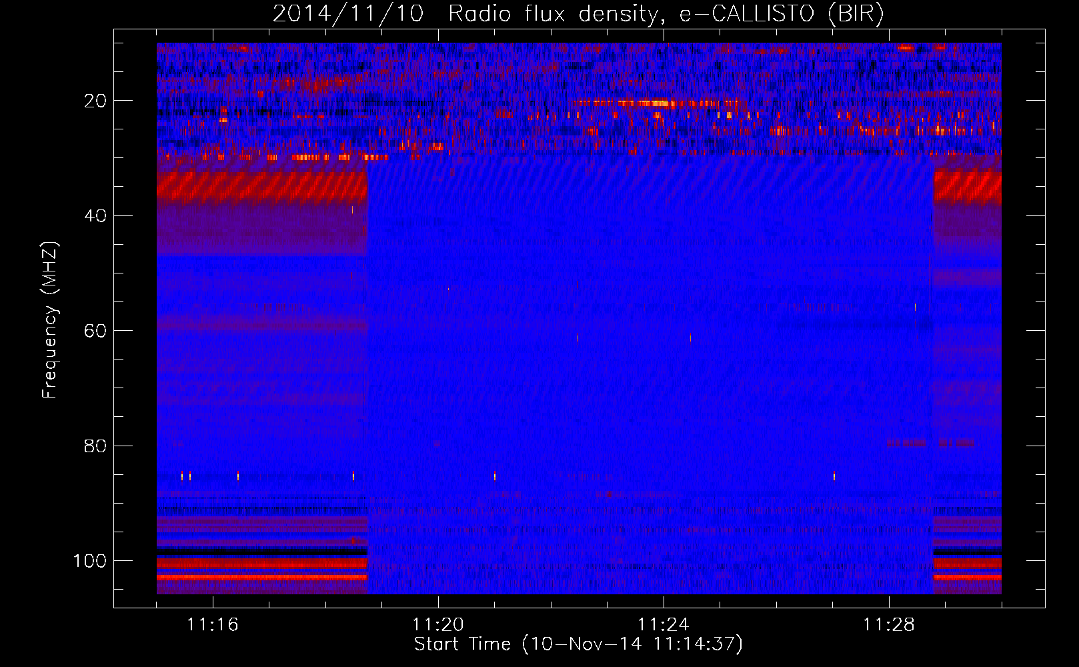This screenshot has width=1079, height=667.
Task: Click the time tick label '11:16'
Action: coord(212,625)
